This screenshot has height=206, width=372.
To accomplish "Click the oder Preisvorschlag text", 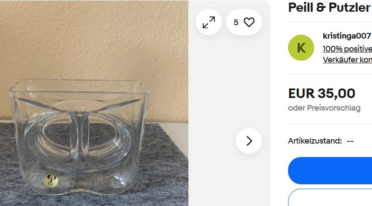I will pyautogui.click(x=324, y=108).
